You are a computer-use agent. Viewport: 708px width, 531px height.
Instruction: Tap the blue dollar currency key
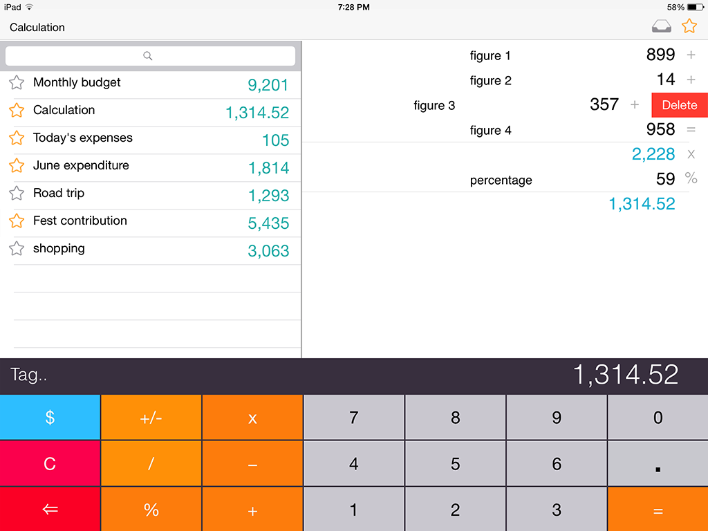click(50, 417)
